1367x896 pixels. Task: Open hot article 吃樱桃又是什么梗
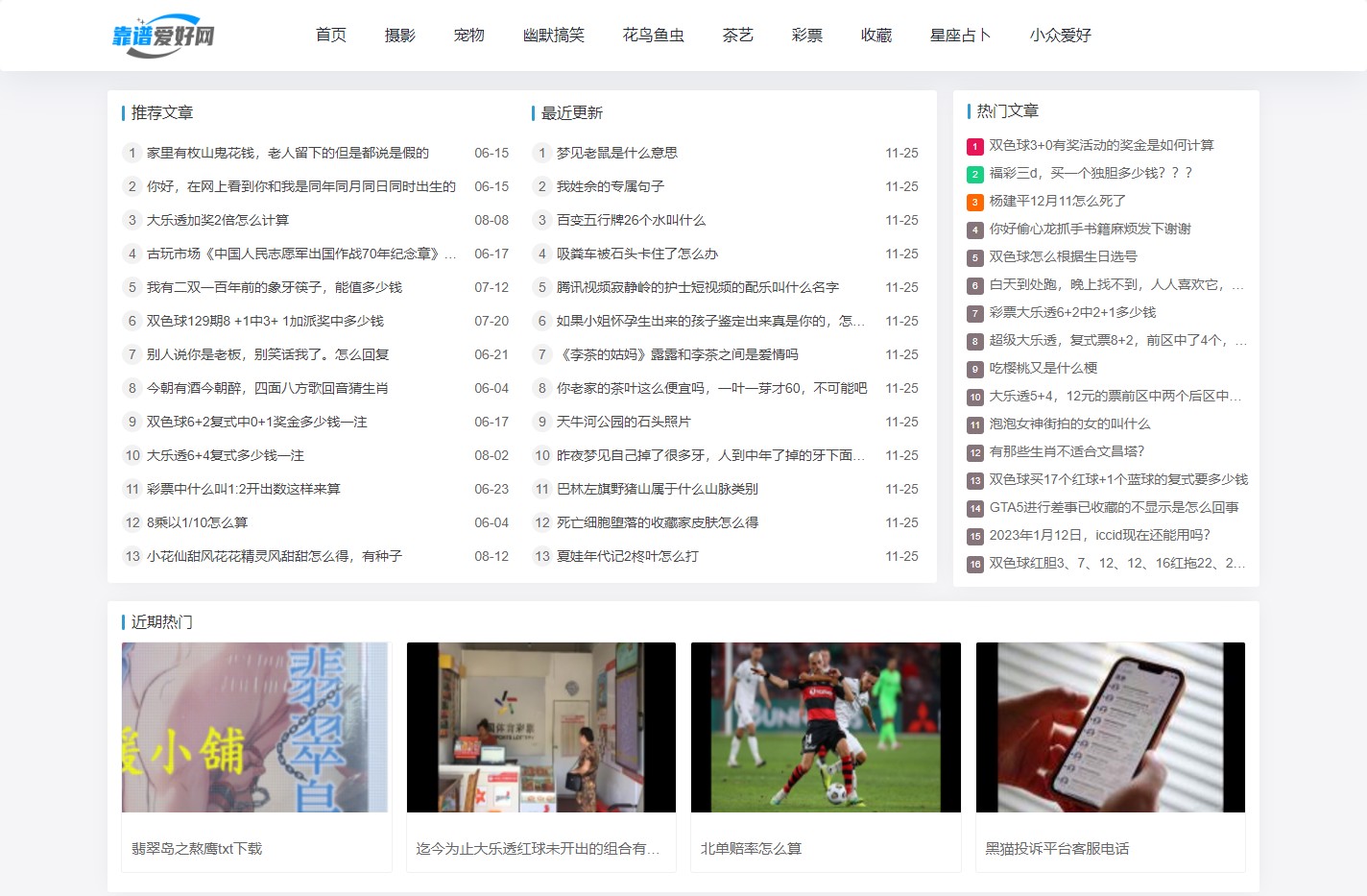(x=1043, y=368)
